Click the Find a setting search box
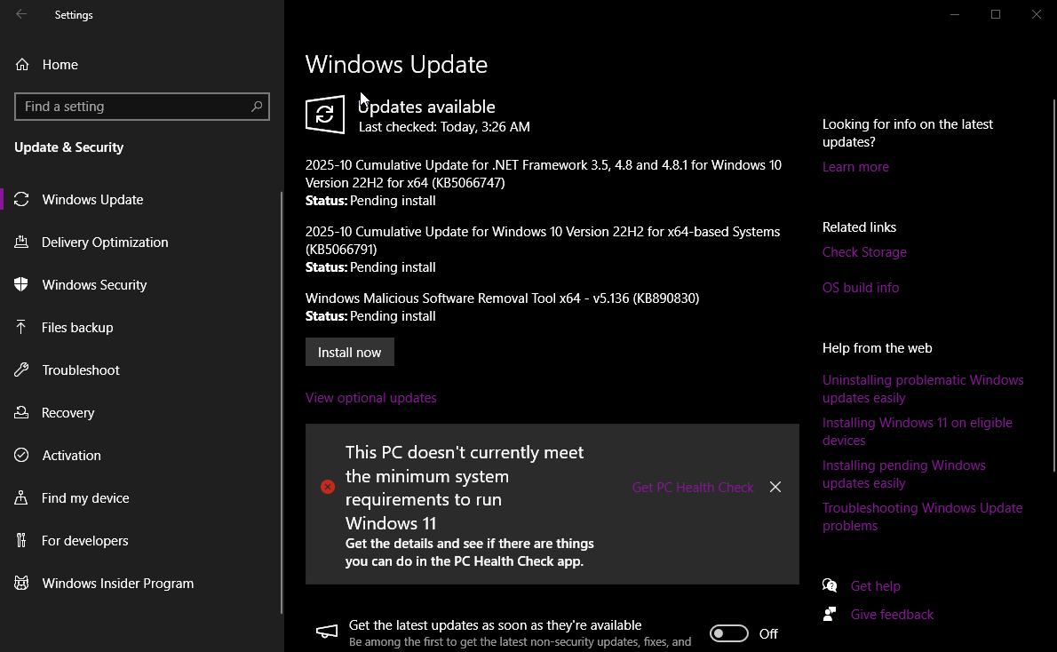 click(133, 107)
